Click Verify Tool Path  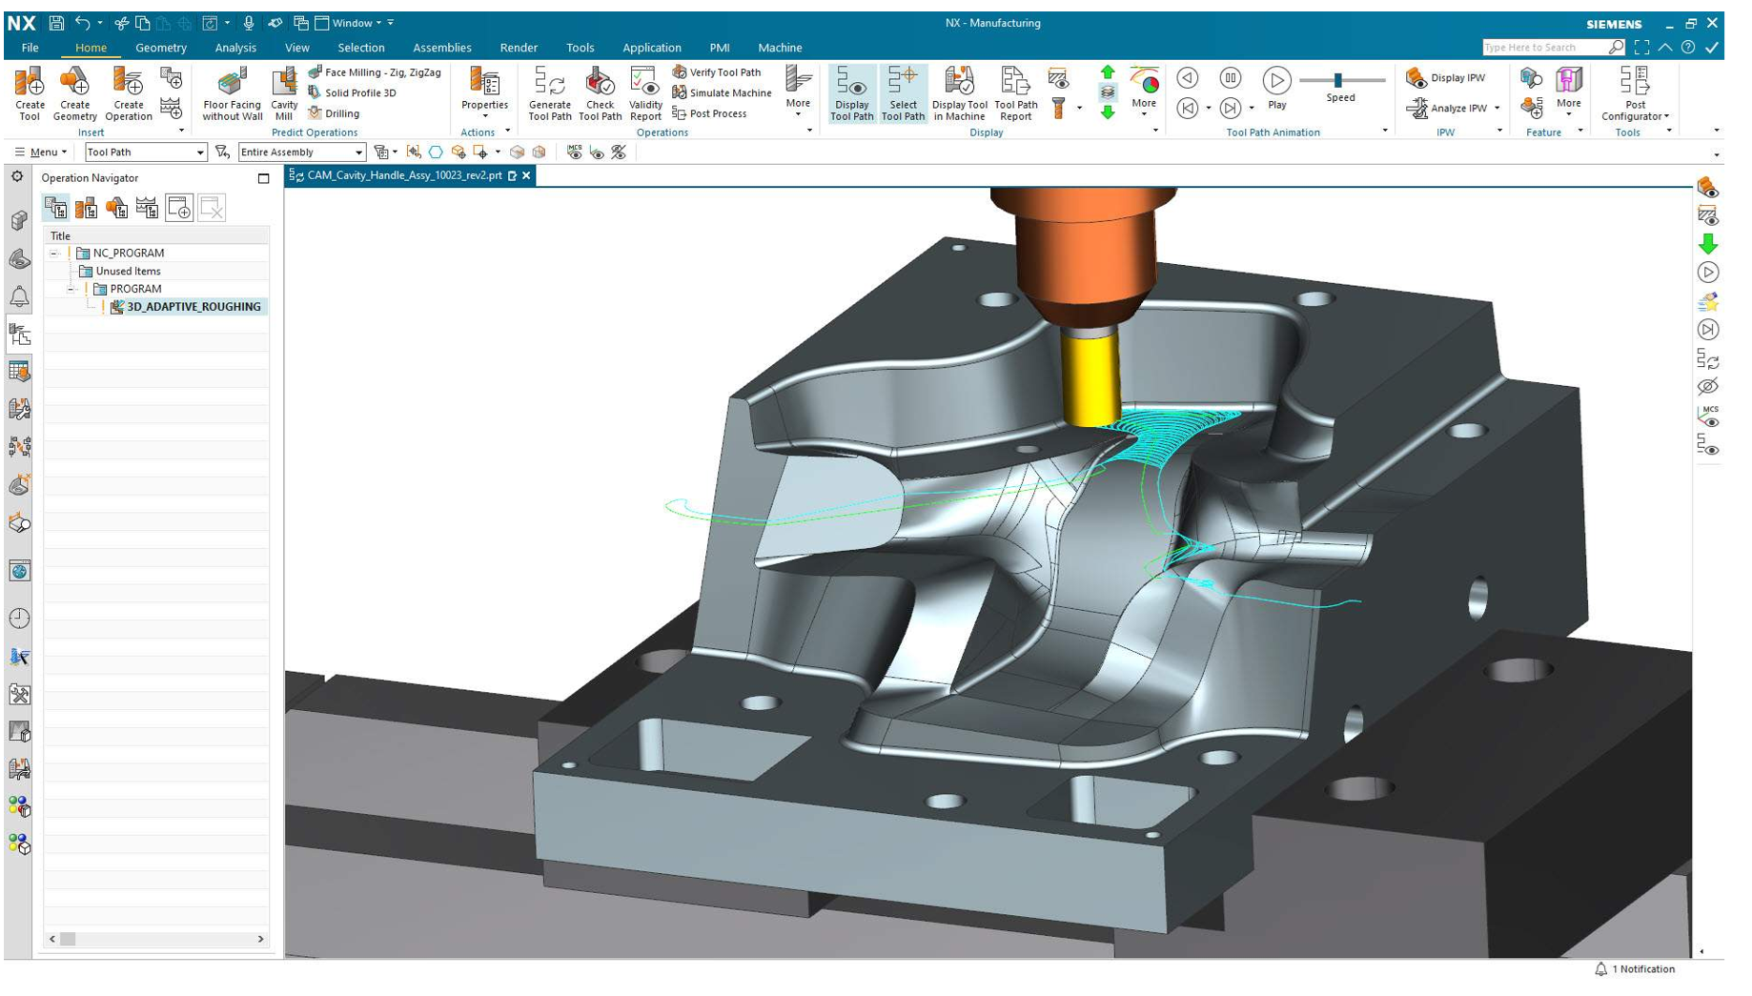[x=717, y=72]
